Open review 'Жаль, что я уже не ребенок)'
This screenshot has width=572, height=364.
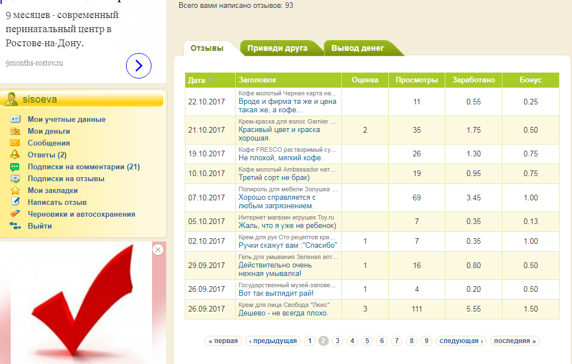287,226
